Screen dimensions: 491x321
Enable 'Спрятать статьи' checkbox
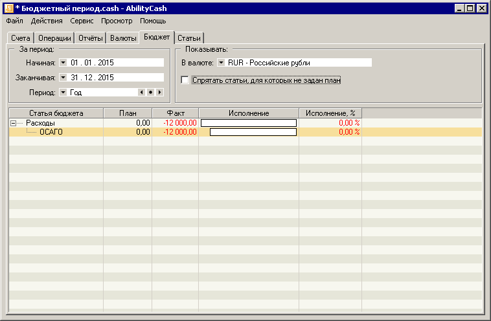(x=185, y=80)
